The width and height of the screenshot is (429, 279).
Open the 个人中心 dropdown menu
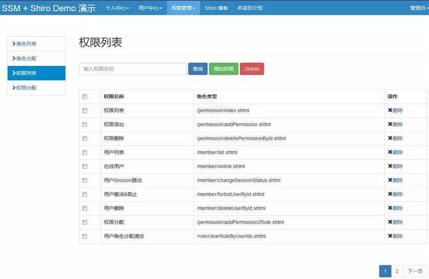coord(117,8)
